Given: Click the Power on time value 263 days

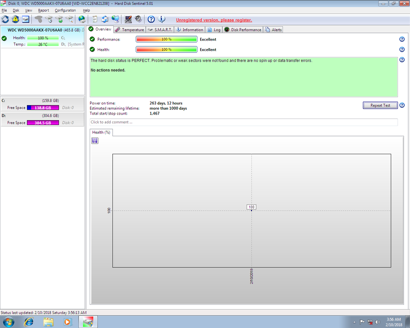Looking at the screenshot, I should (x=166, y=103).
